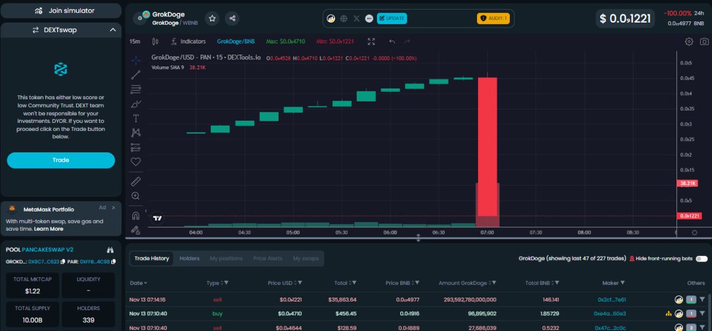This screenshot has width=712, height=331.
Task: Select the Fibonacci retracement tool
Action: [136, 89]
